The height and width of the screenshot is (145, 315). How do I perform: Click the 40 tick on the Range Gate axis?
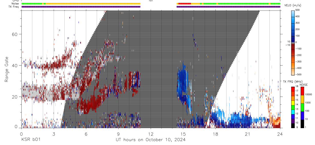pos(14,65)
